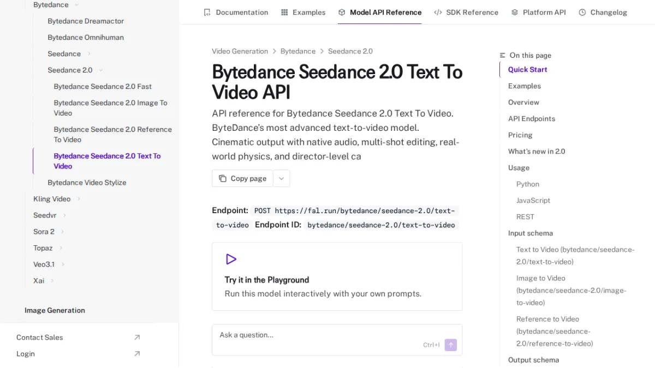The width and height of the screenshot is (655, 368).
Task: Click the Contact Sales external arrow icon
Action: tap(137, 337)
